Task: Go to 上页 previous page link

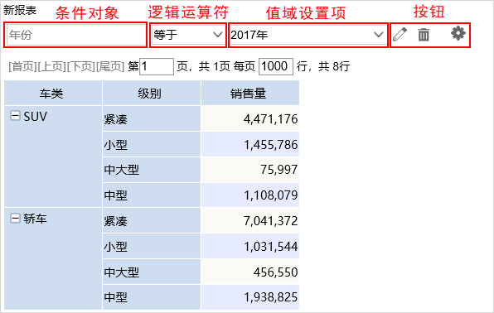Action: point(52,66)
